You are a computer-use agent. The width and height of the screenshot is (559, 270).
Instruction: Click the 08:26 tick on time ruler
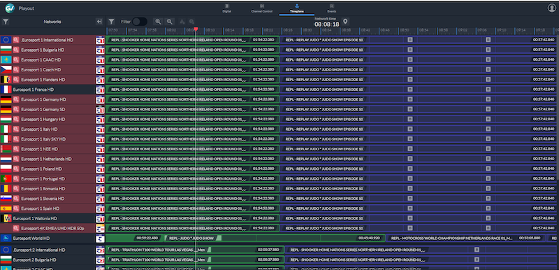pyautogui.click(x=288, y=31)
